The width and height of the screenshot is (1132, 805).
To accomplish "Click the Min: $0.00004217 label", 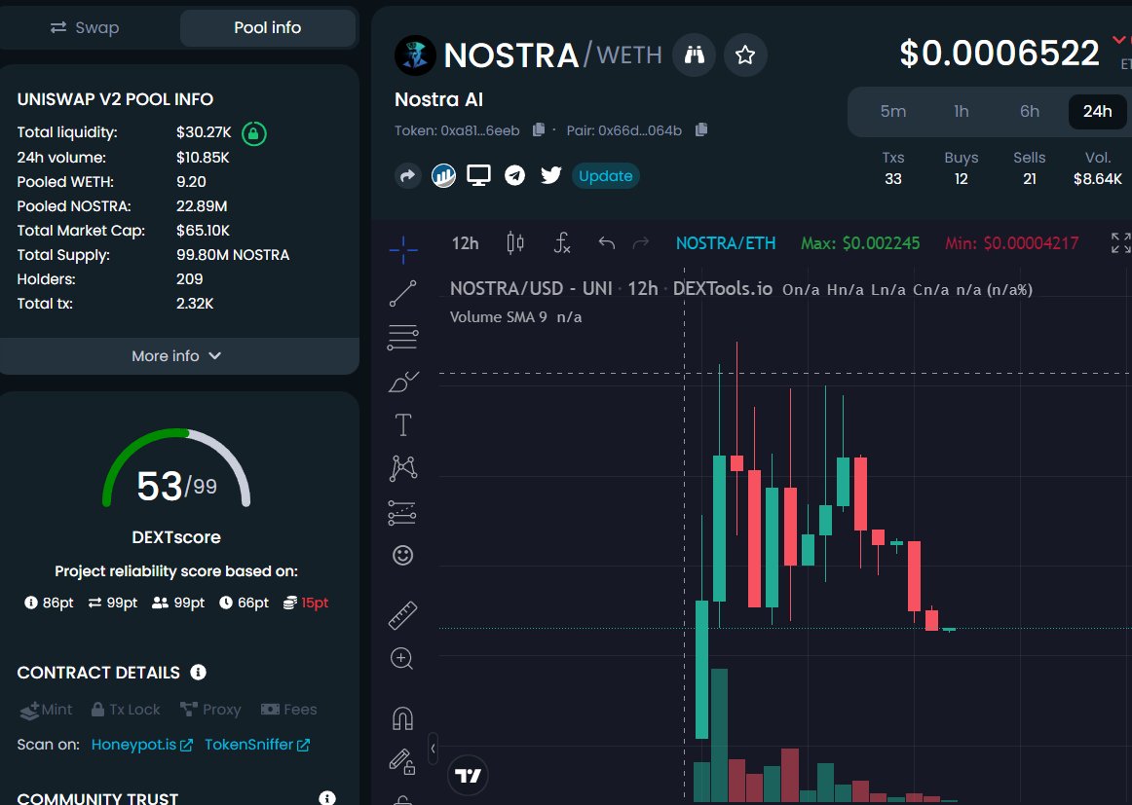I will point(1011,243).
